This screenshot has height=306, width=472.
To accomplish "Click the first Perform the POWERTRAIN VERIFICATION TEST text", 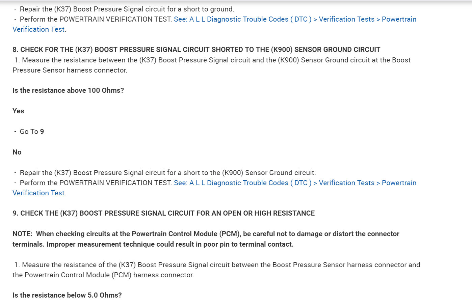I will (x=96, y=19).
